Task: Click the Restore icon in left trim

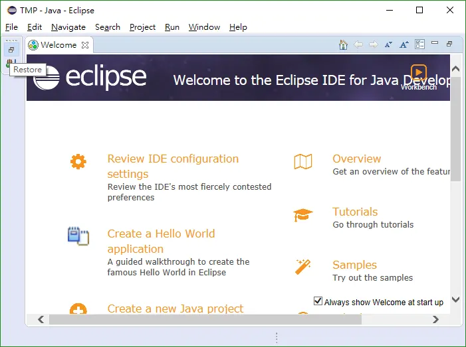Action: point(11,50)
